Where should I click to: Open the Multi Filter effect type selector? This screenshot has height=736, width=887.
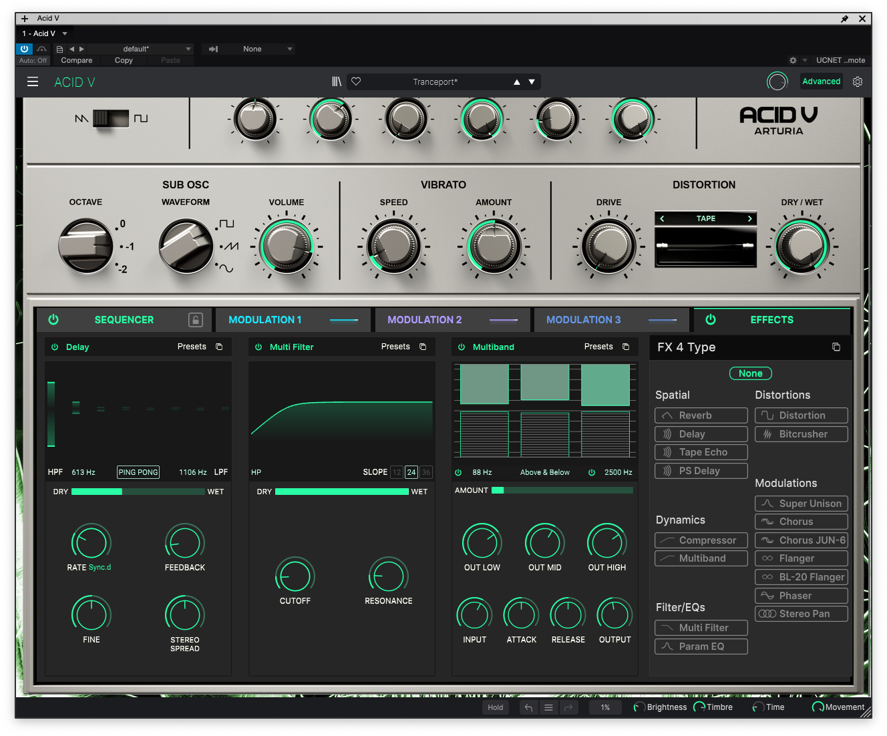(x=292, y=347)
